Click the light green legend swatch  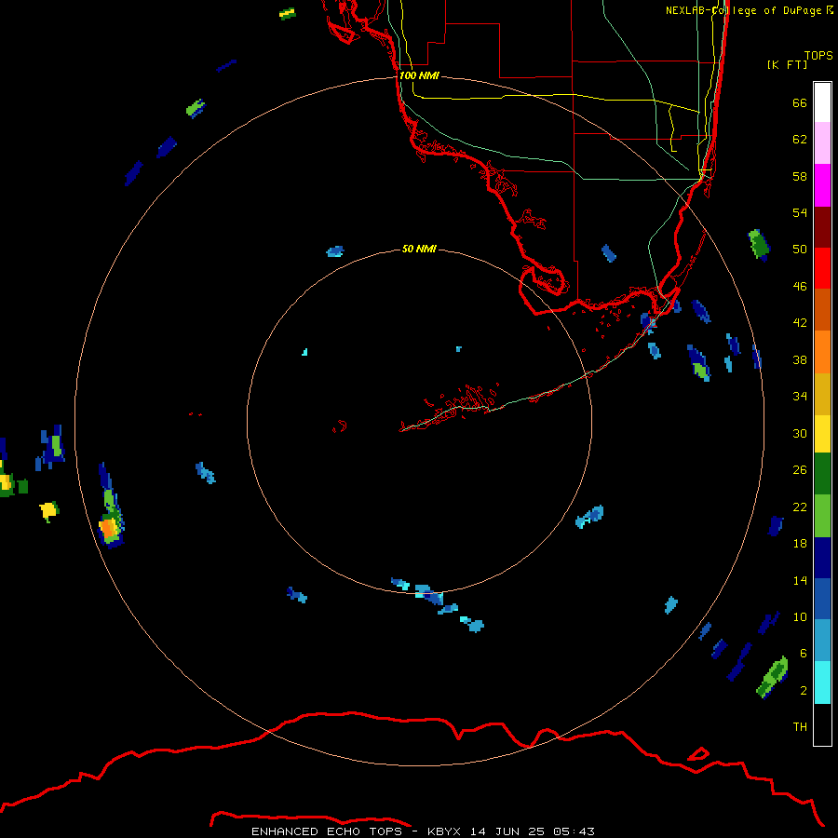pyautogui.click(x=822, y=516)
